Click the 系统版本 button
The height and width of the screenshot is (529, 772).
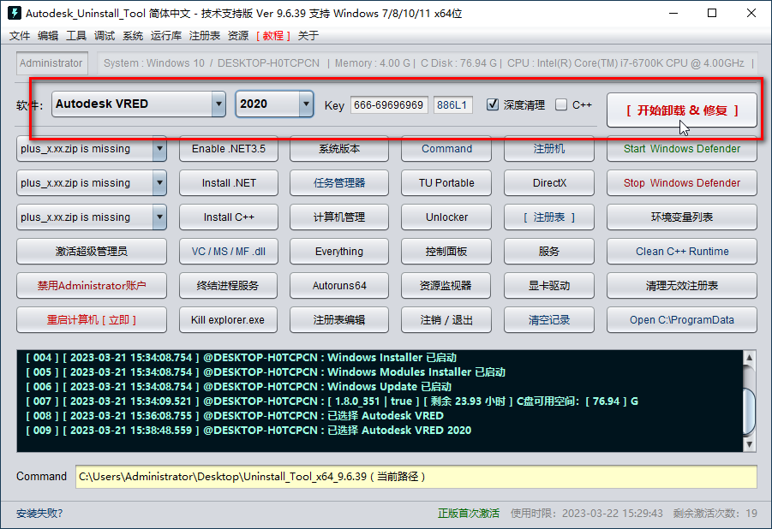339,149
